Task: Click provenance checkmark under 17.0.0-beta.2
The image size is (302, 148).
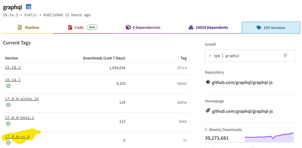Action: tap(8, 124)
